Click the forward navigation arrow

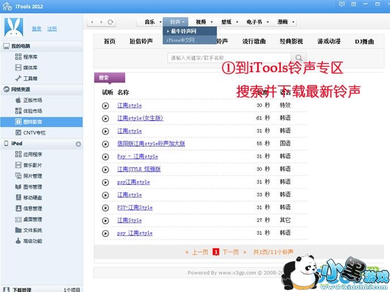(x=101, y=22)
